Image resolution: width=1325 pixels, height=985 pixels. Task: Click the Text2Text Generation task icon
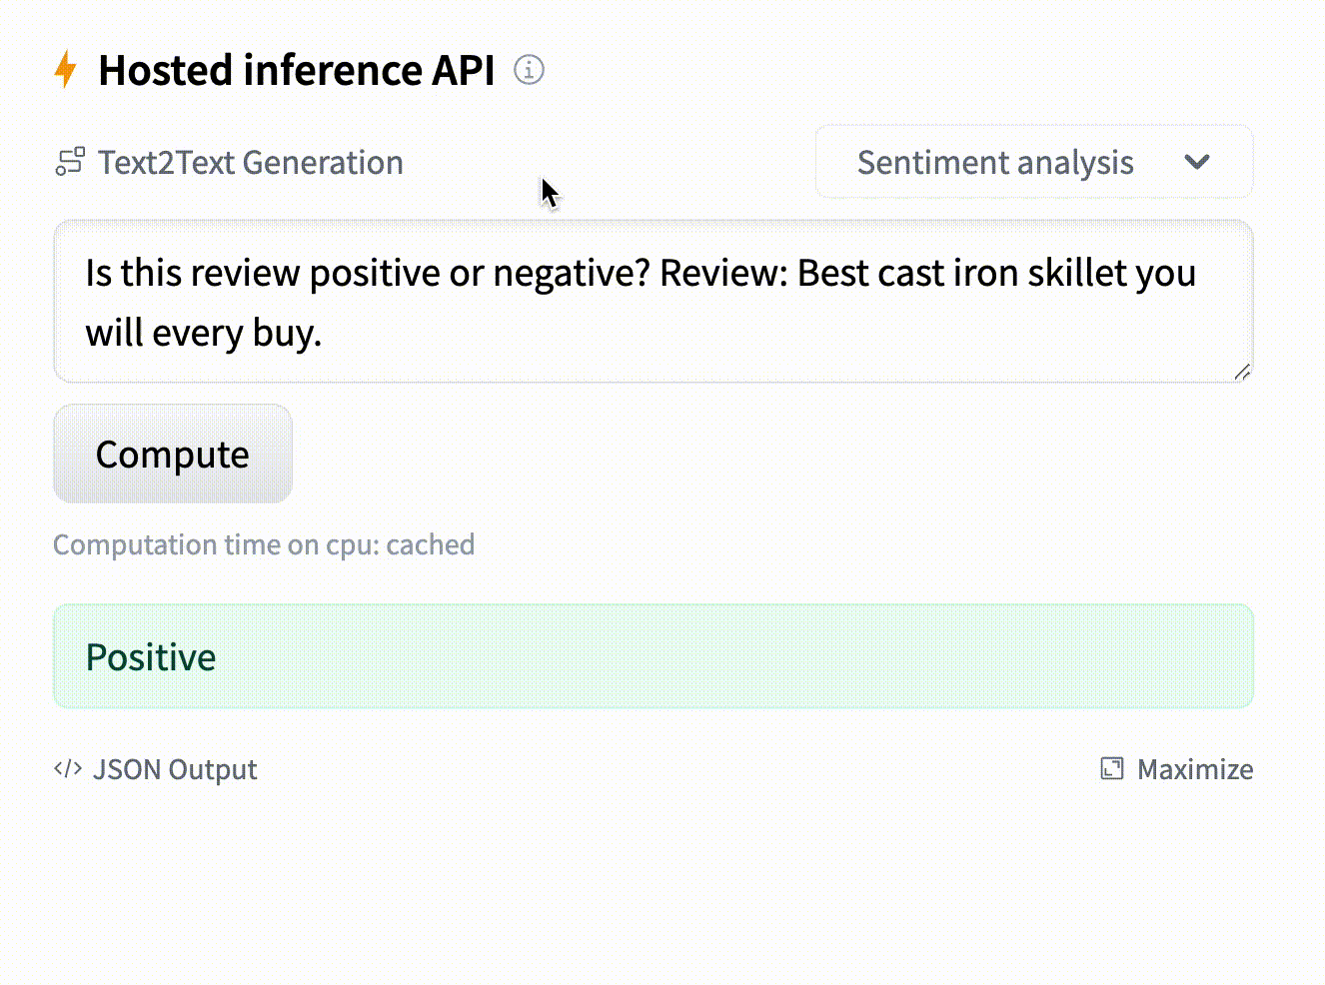[70, 162]
